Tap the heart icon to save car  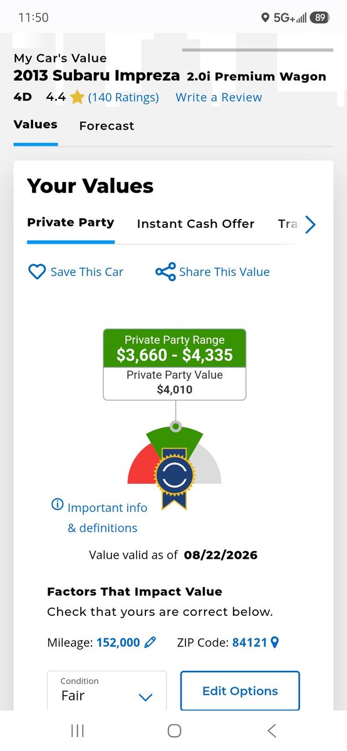(x=37, y=272)
